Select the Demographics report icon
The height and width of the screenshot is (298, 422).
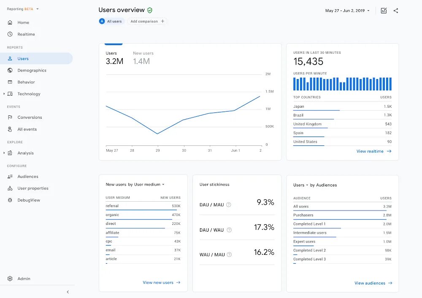click(9, 70)
